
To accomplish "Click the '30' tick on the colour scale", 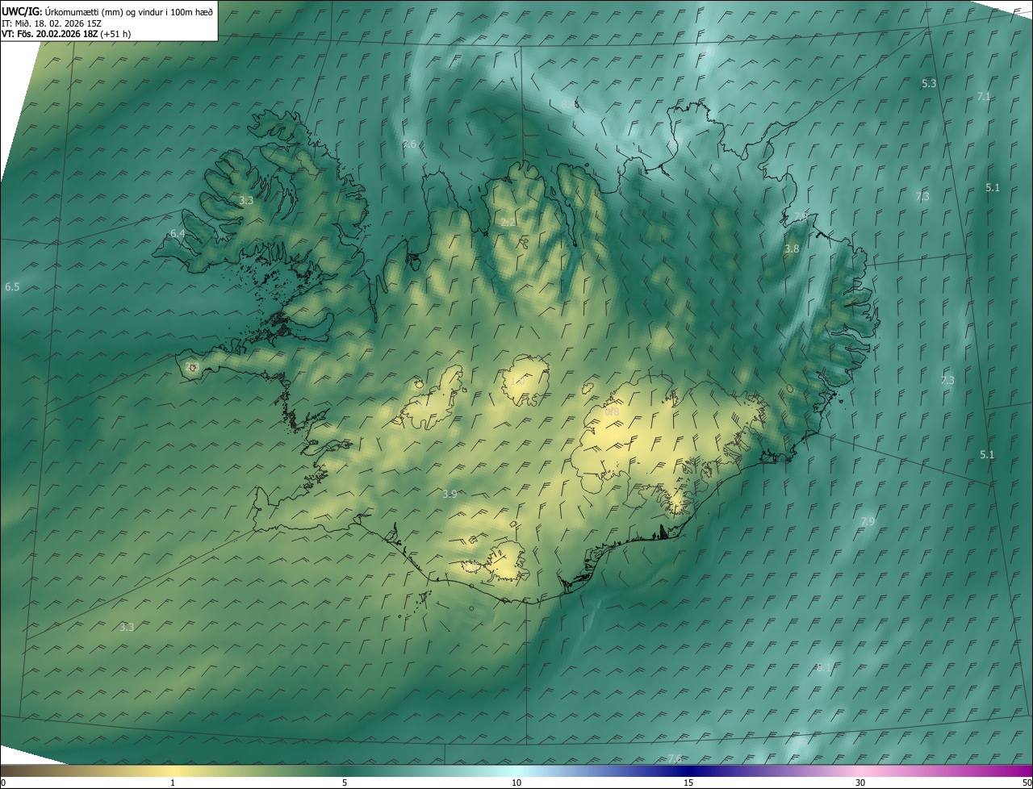I will coord(860,783).
